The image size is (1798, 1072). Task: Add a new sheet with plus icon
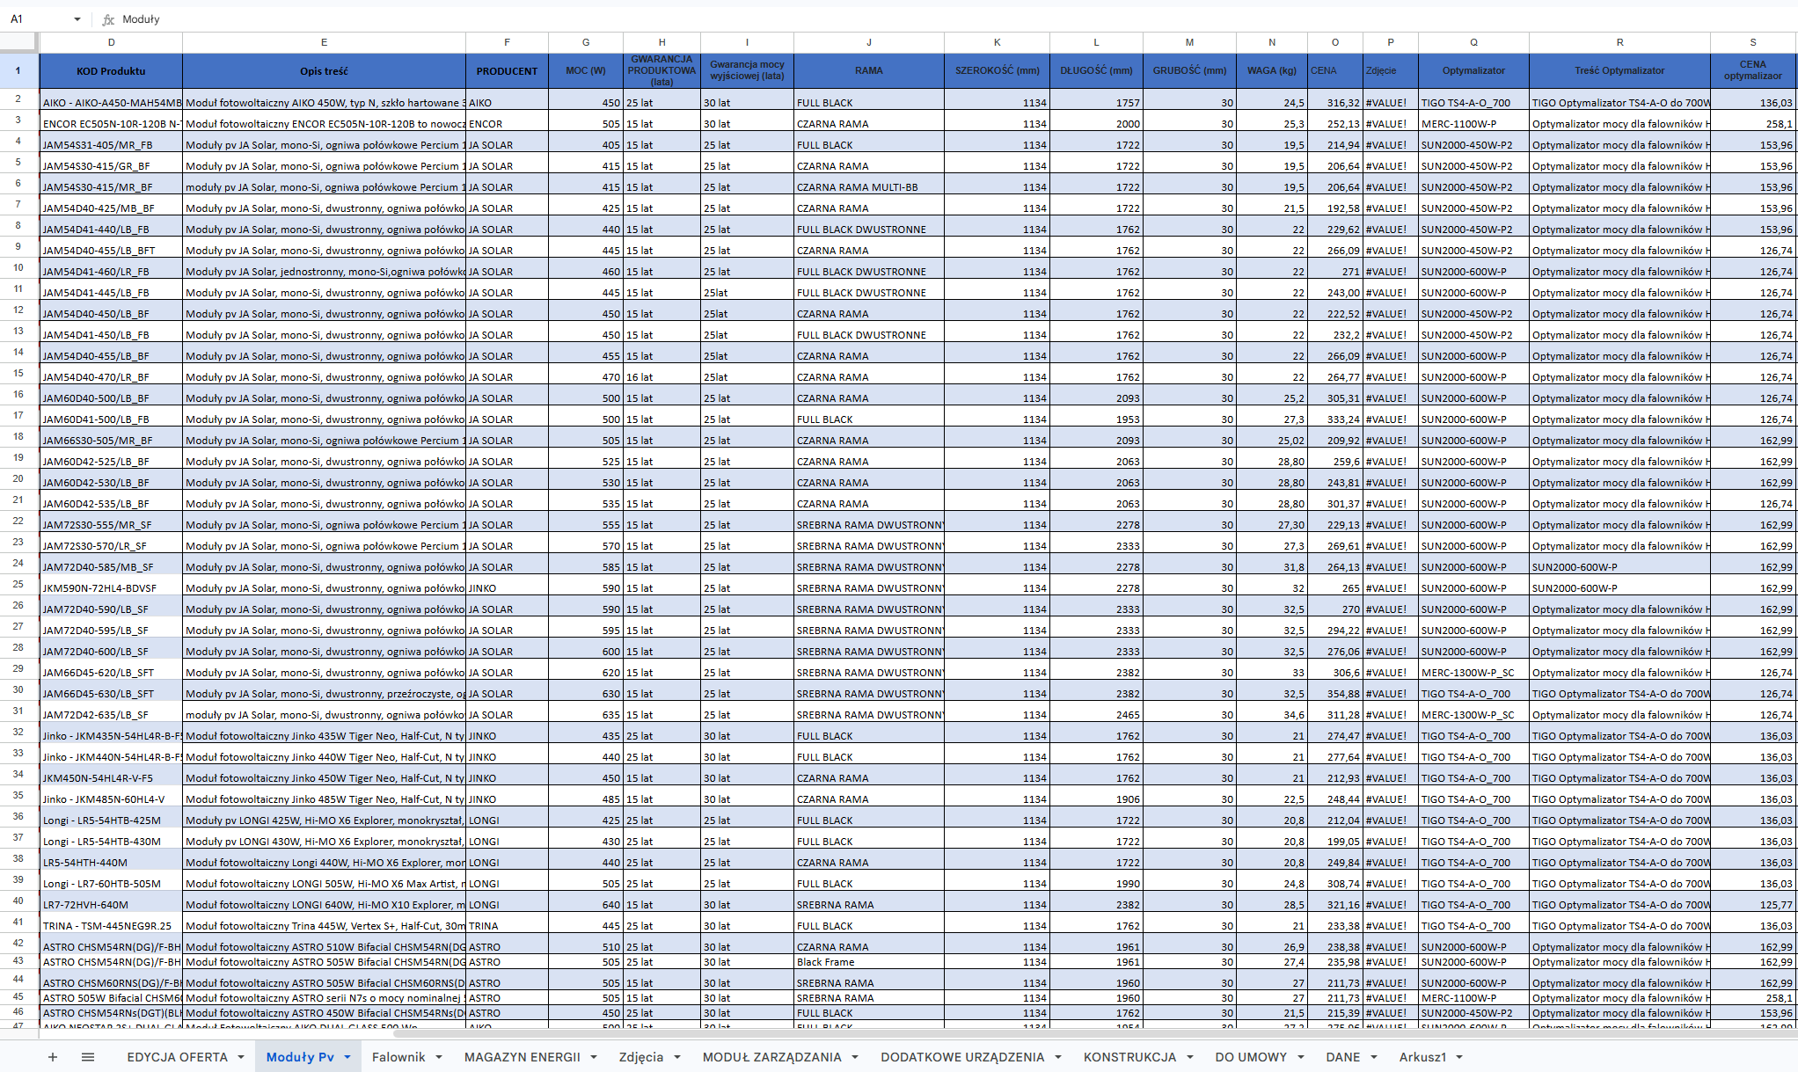click(53, 1057)
